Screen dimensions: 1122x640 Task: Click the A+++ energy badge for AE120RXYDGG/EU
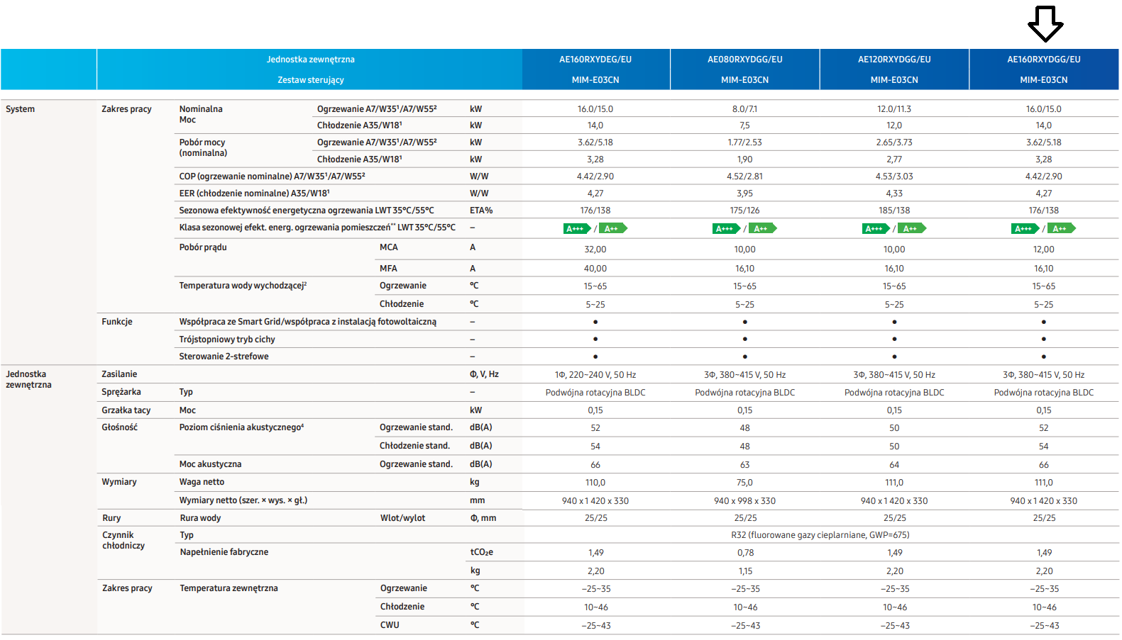point(876,228)
